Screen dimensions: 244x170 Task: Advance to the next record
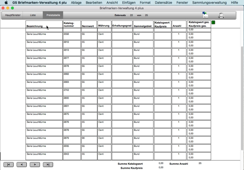tap(35, 165)
